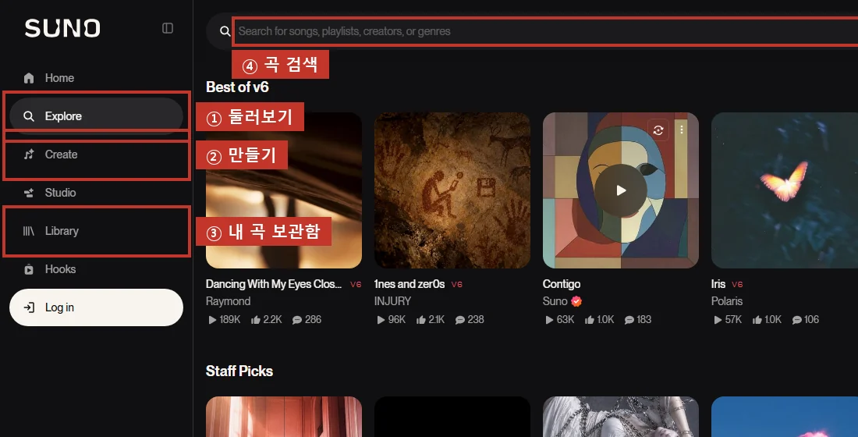858x437 pixels.
Task: Open the Iris butterfly cover art
Action: pos(785,190)
